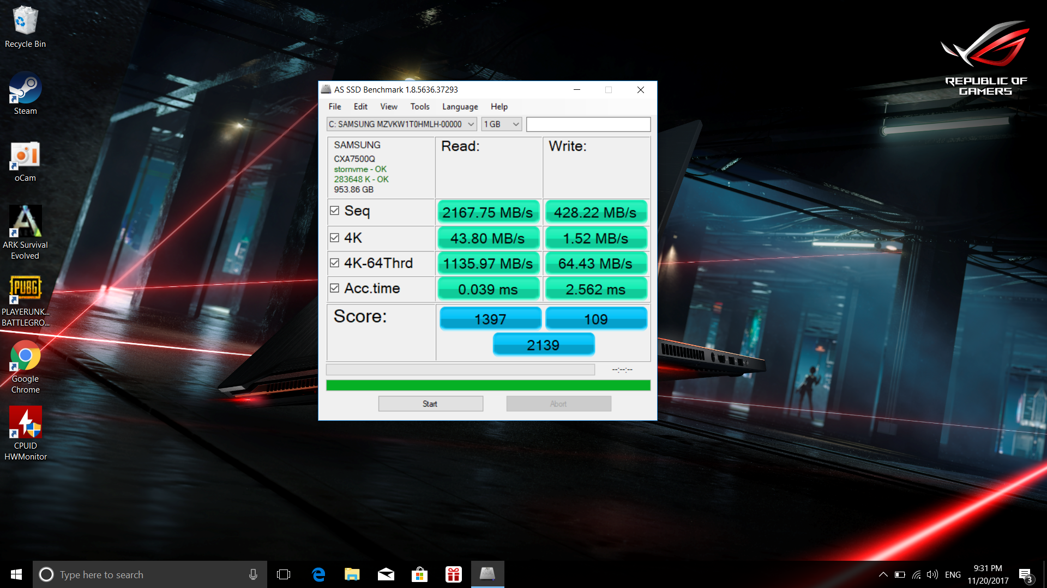Click the 953.86 GB capacity text

[x=354, y=189]
